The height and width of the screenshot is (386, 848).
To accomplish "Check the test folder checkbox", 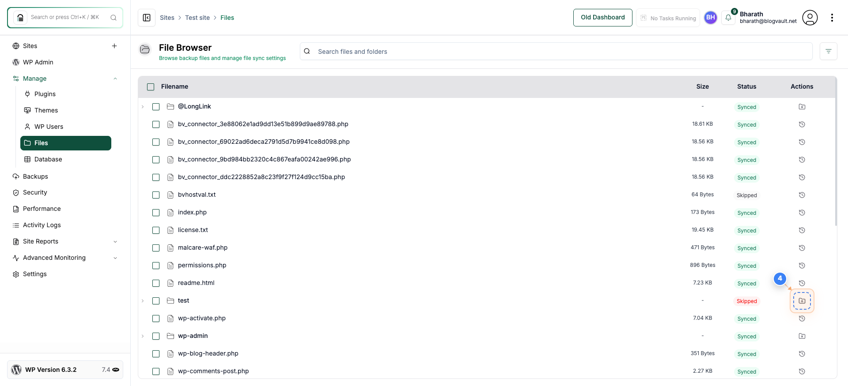I will point(156,301).
